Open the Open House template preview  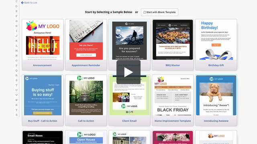click(x=86, y=137)
